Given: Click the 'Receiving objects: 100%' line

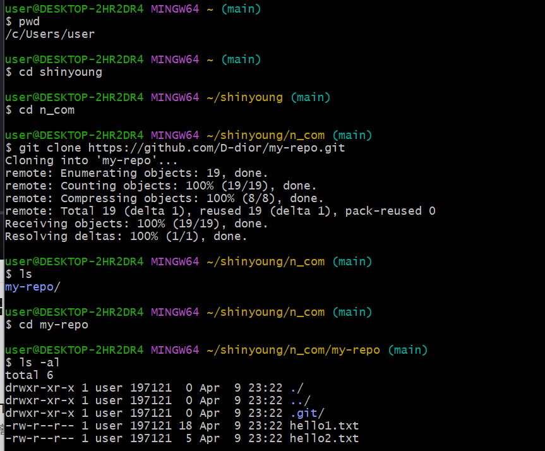Looking at the screenshot, I should click(x=136, y=224).
